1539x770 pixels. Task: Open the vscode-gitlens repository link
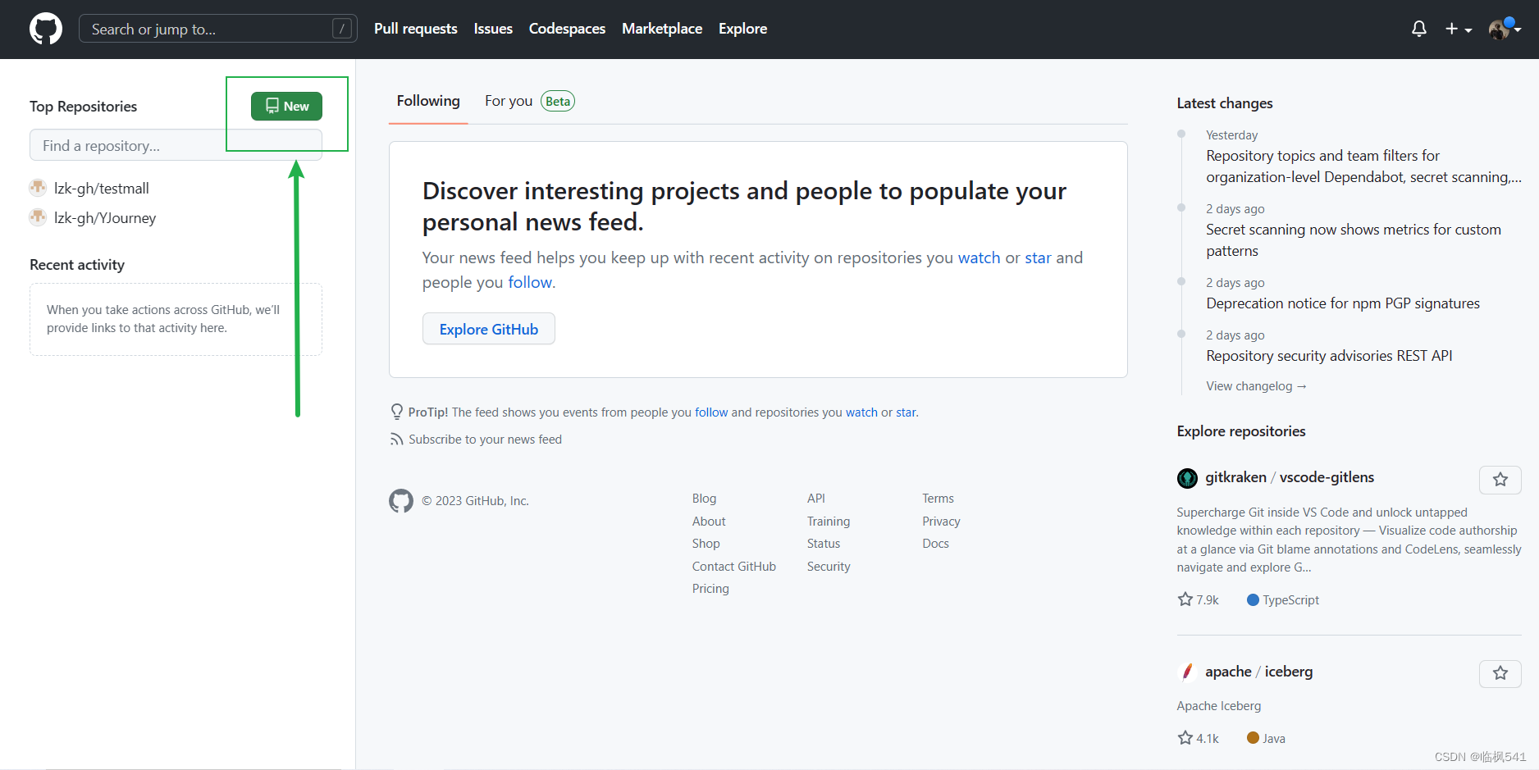[1327, 477]
